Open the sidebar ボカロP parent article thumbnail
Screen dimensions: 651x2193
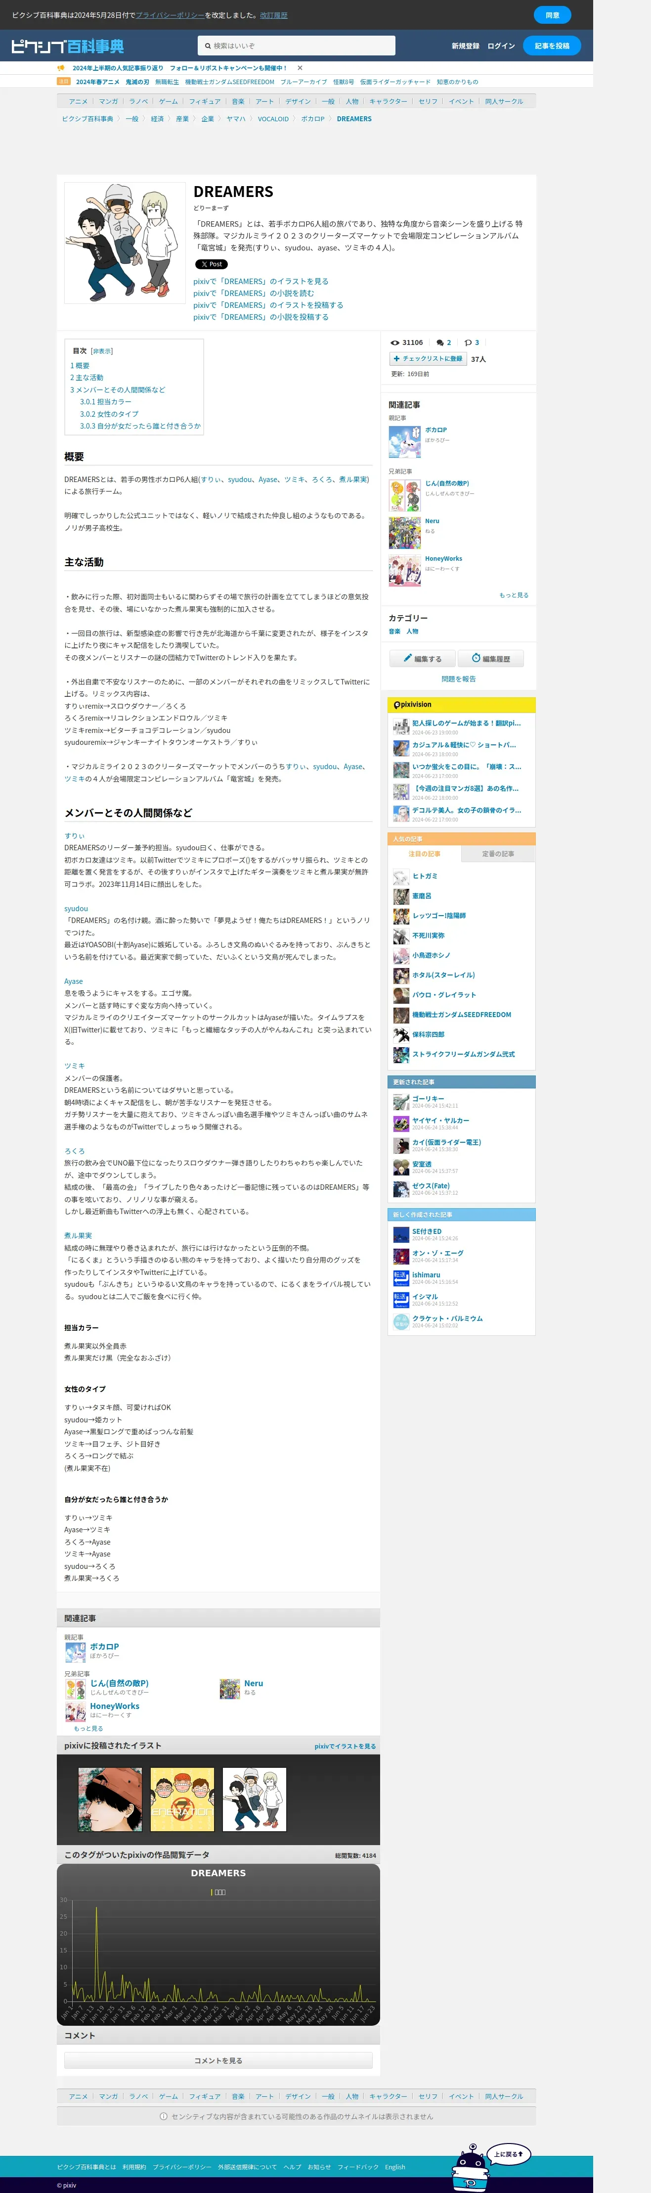(404, 442)
